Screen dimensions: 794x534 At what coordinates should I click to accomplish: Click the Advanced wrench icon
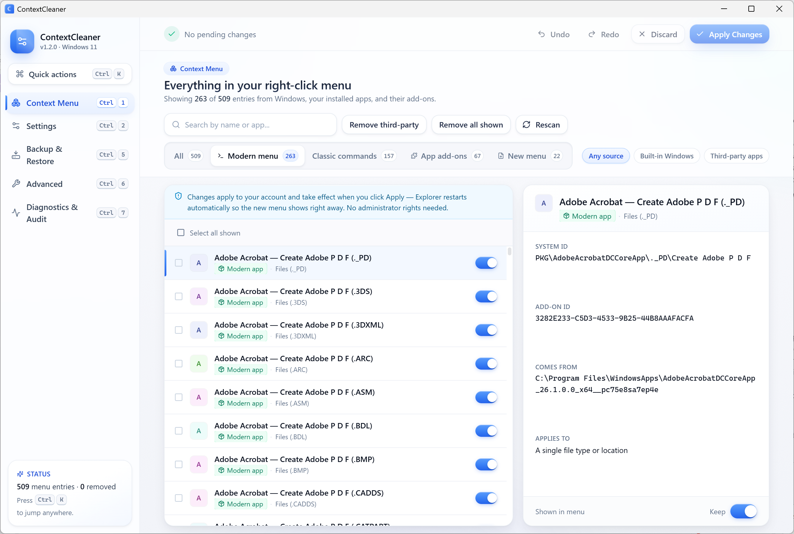pyautogui.click(x=16, y=184)
